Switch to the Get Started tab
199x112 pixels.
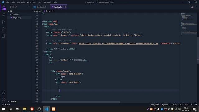click(41, 7)
